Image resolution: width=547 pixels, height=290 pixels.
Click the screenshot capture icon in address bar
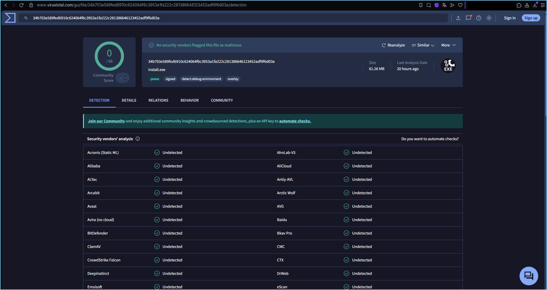click(x=429, y=5)
